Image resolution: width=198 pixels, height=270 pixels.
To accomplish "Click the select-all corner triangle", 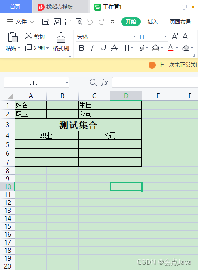I will (10, 96).
